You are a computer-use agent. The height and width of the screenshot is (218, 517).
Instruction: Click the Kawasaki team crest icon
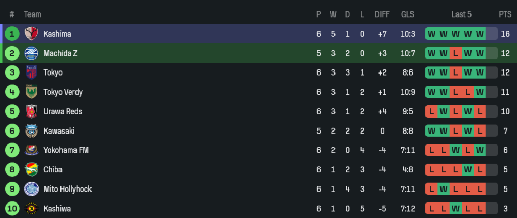click(31, 131)
